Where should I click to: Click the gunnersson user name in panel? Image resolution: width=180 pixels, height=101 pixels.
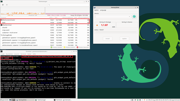176,100
